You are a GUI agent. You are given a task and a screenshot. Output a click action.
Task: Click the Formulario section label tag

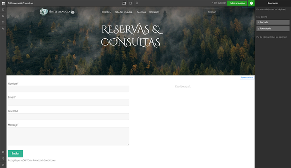(247, 78)
